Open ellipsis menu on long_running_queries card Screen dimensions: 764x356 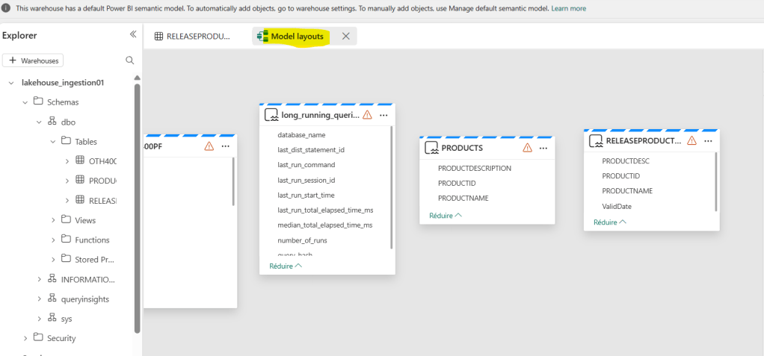pyautogui.click(x=383, y=115)
